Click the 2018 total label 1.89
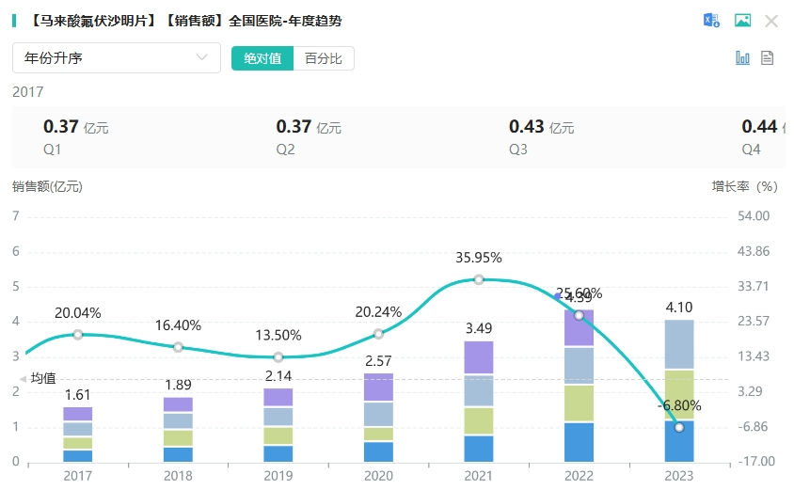 point(178,386)
